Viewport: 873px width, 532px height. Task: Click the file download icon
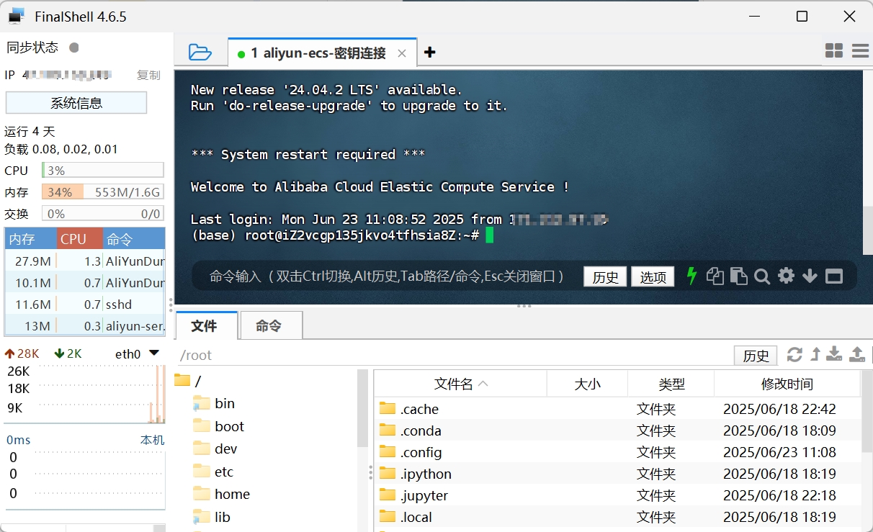[834, 354]
